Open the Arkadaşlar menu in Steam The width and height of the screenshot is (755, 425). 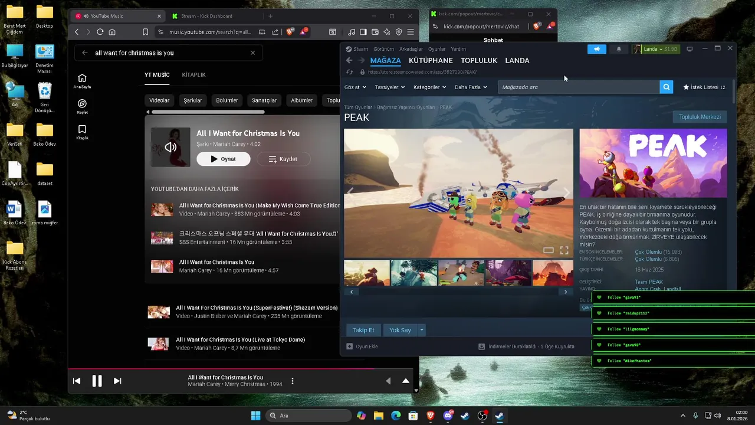point(411,49)
